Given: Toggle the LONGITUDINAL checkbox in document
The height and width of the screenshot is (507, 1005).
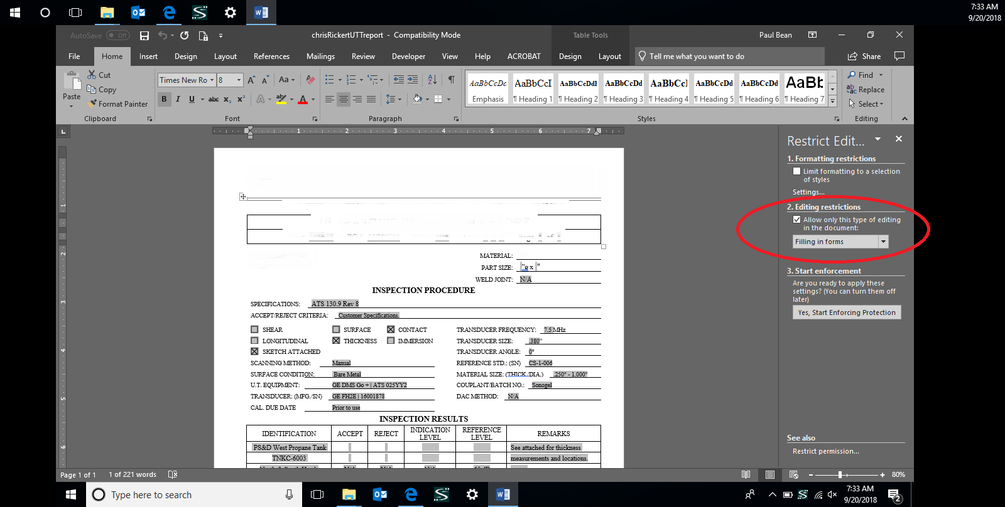Looking at the screenshot, I should 254,341.
